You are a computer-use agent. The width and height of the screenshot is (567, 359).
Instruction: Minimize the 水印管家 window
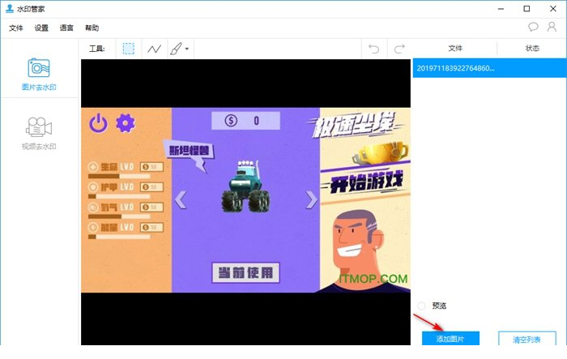[501, 9]
